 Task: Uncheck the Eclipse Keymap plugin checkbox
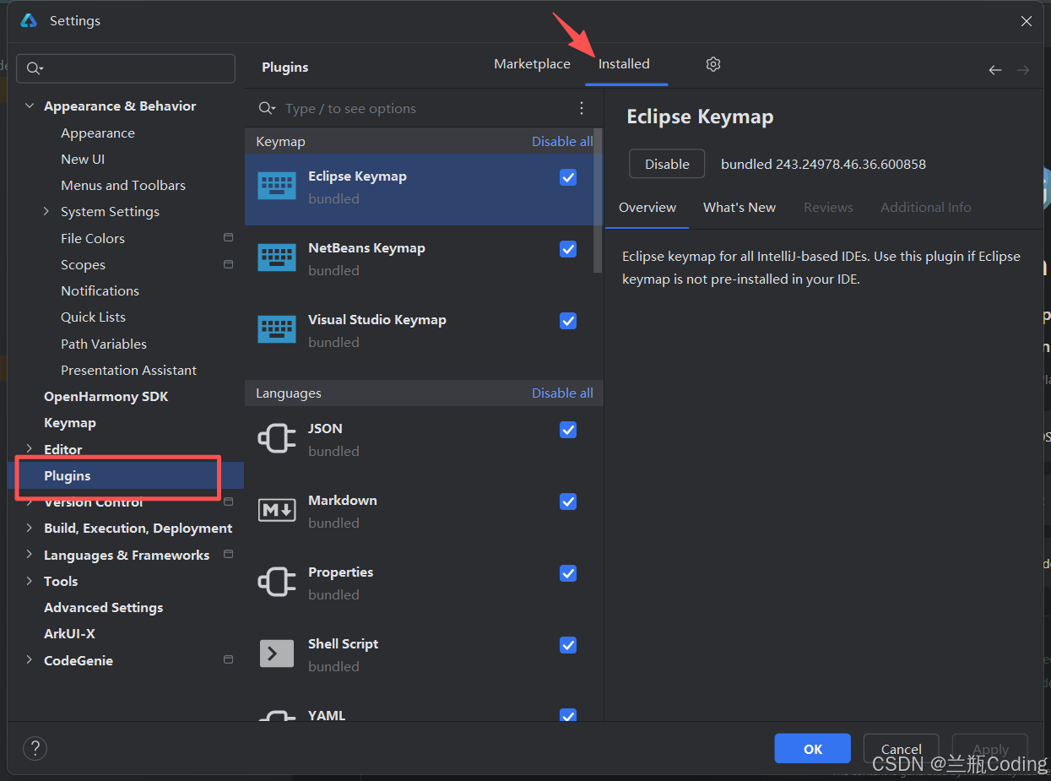568,177
